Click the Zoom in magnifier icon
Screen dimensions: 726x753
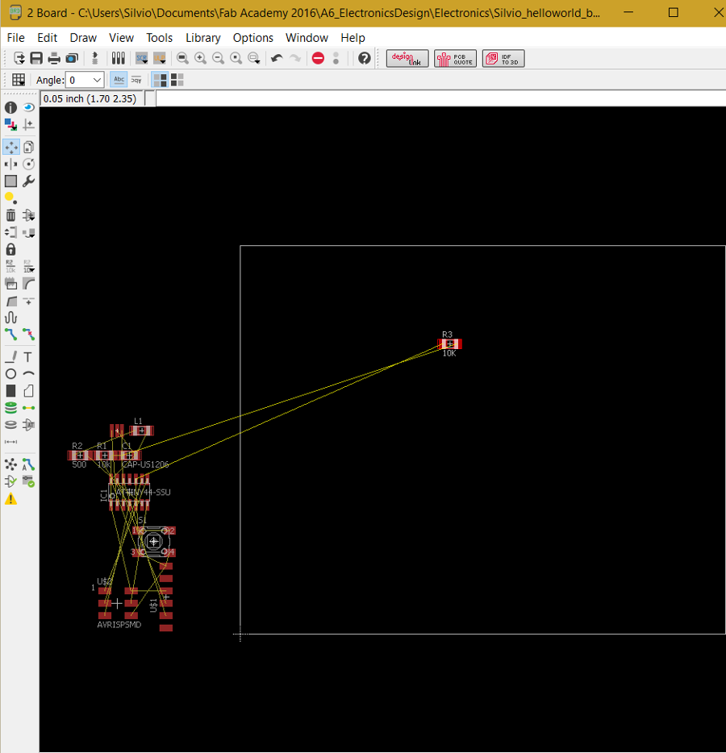[x=200, y=58]
